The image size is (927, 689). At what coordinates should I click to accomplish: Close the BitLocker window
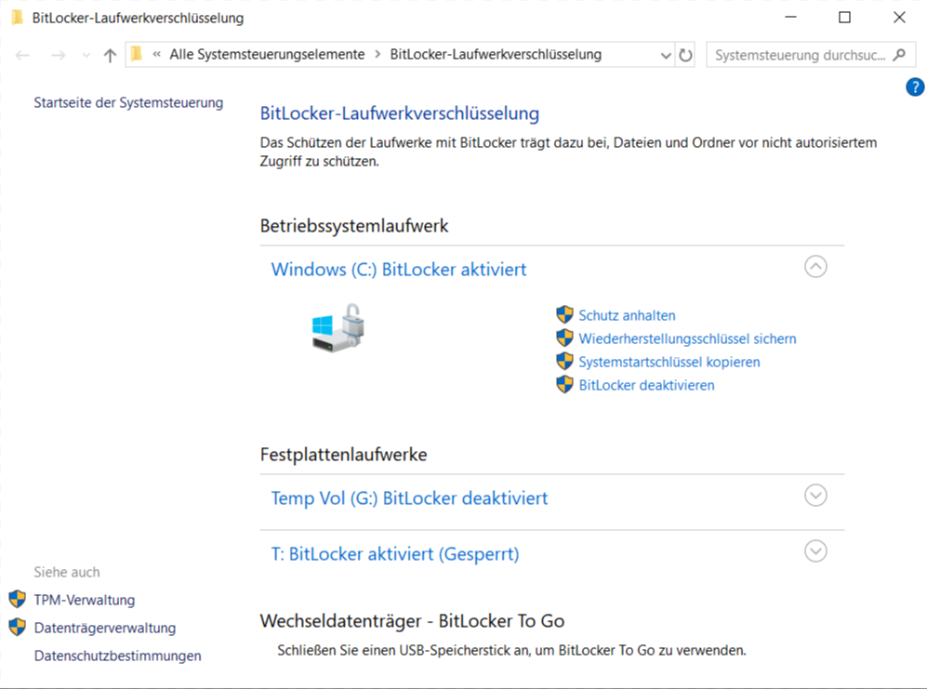click(x=899, y=18)
